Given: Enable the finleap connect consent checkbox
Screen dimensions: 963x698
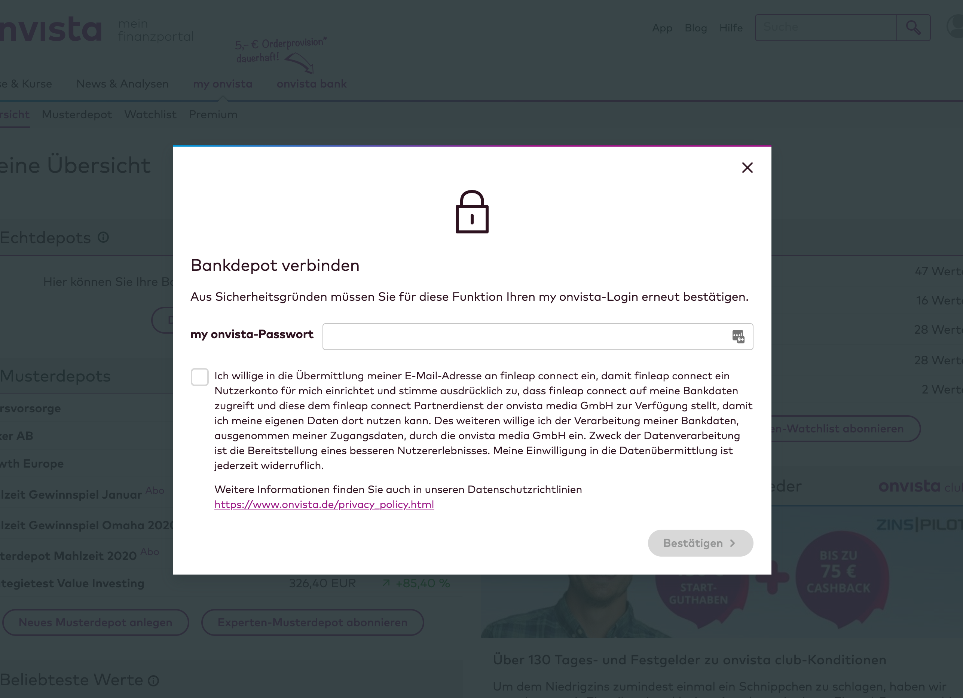Looking at the screenshot, I should [x=199, y=377].
